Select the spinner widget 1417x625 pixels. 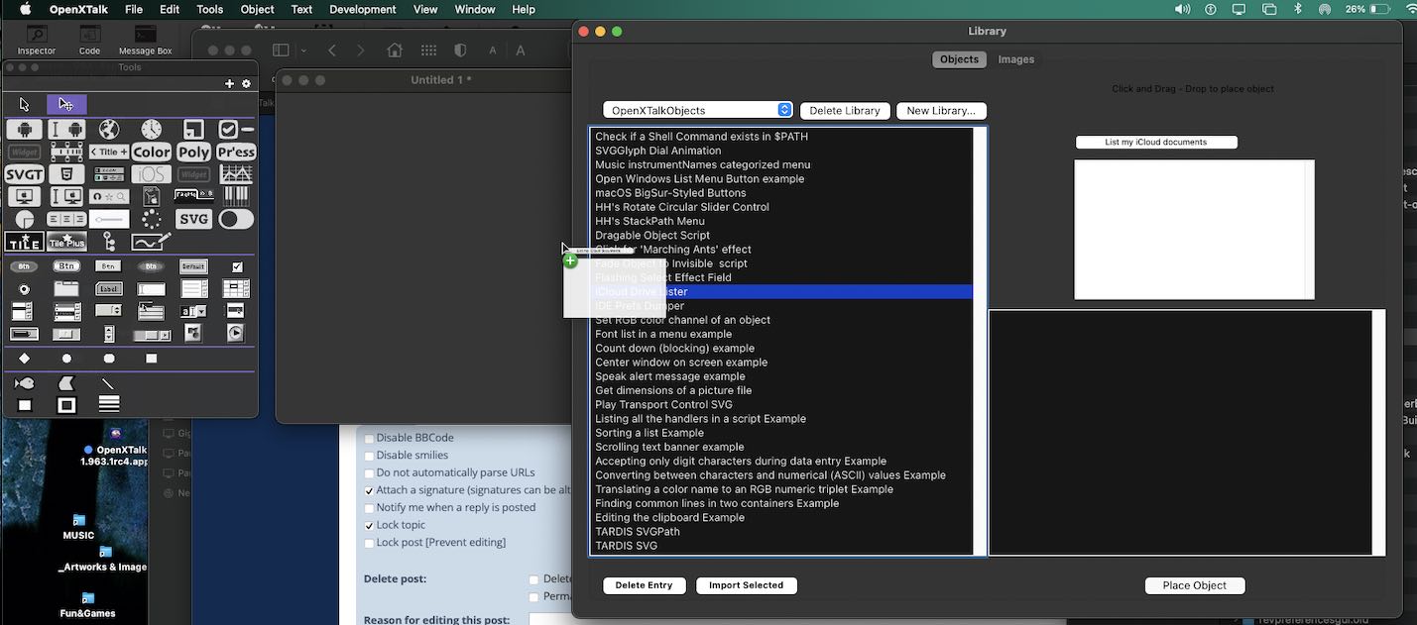[x=152, y=219]
